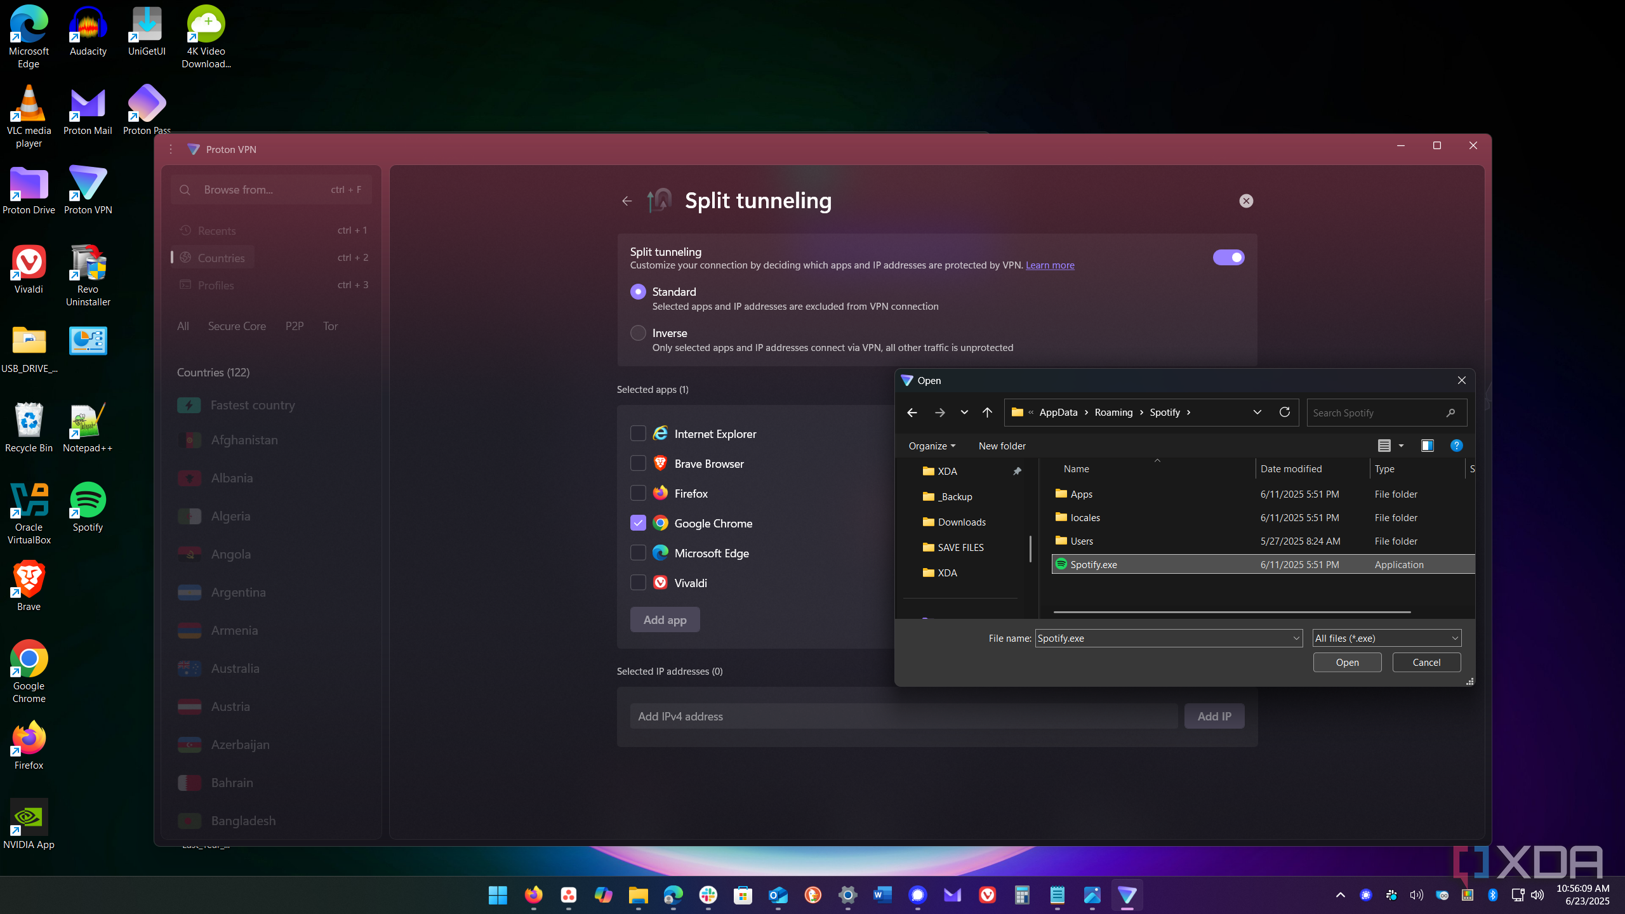Open the All files (*.exe) filter dropdown
1625x914 pixels.
1387,639
